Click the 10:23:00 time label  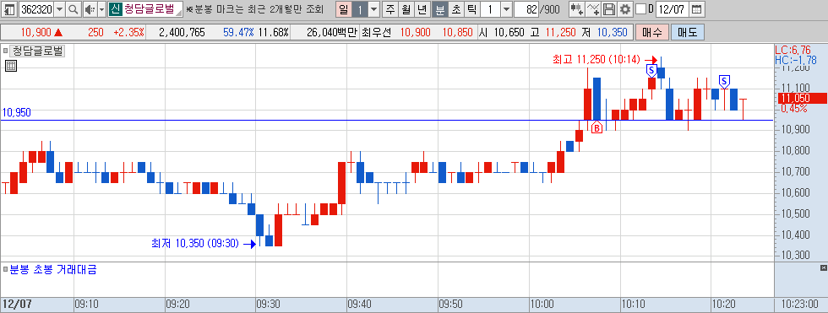(x=801, y=304)
